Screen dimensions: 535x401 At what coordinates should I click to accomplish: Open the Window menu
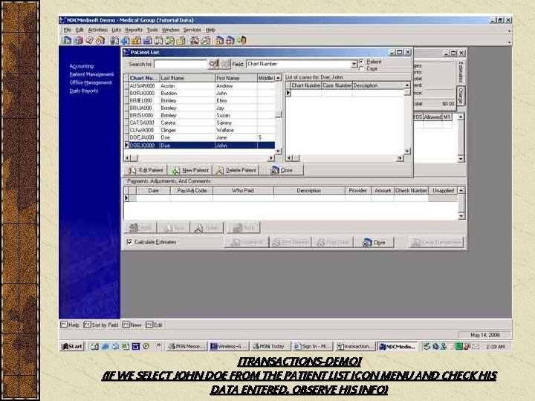coord(170,30)
